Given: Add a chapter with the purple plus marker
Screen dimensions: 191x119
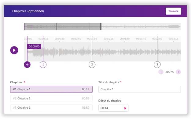Looking at the screenshot, I should pyautogui.click(x=27, y=65).
